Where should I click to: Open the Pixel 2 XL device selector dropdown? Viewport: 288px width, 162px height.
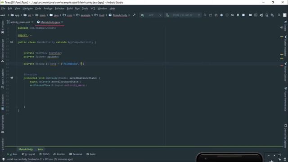183,15
